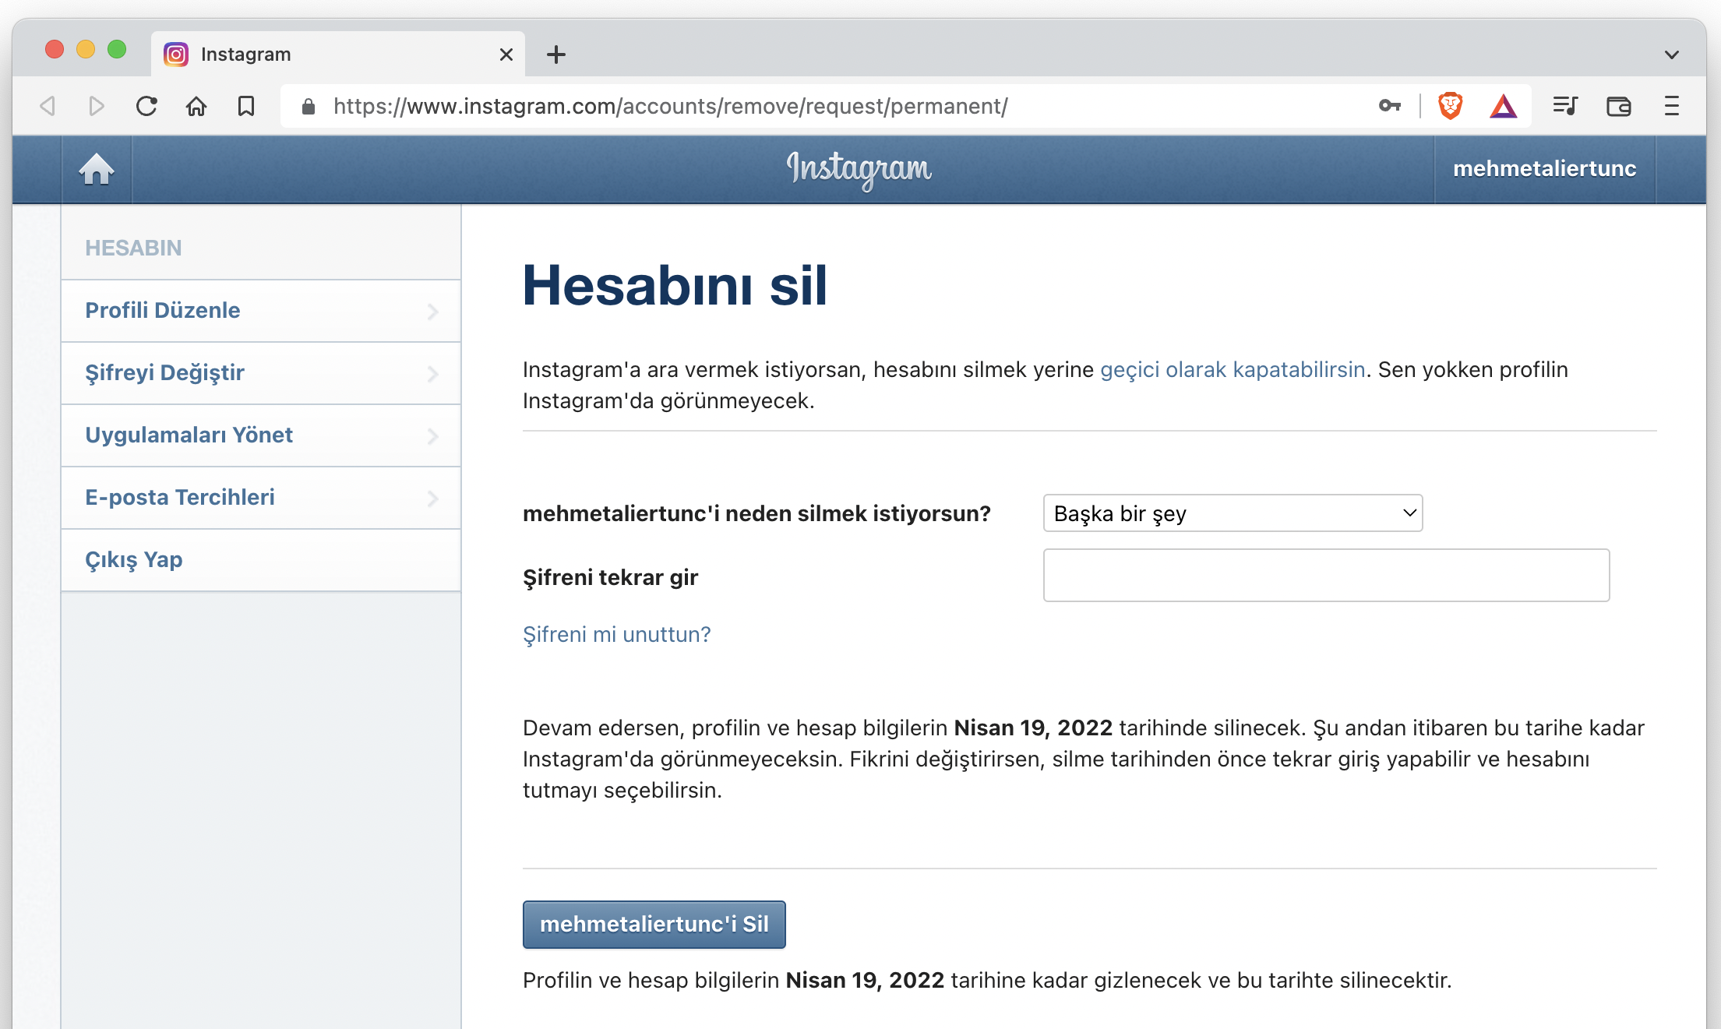Viewport: 1721px width, 1029px height.
Task: Open the Brave Wallet icon
Action: click(1618, 106)
